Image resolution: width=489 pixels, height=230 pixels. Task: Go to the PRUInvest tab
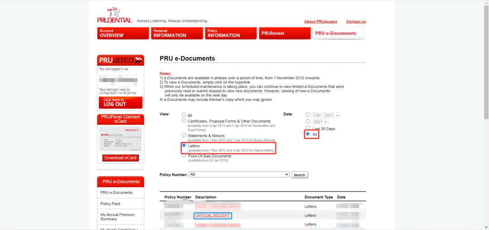point(284,33)
